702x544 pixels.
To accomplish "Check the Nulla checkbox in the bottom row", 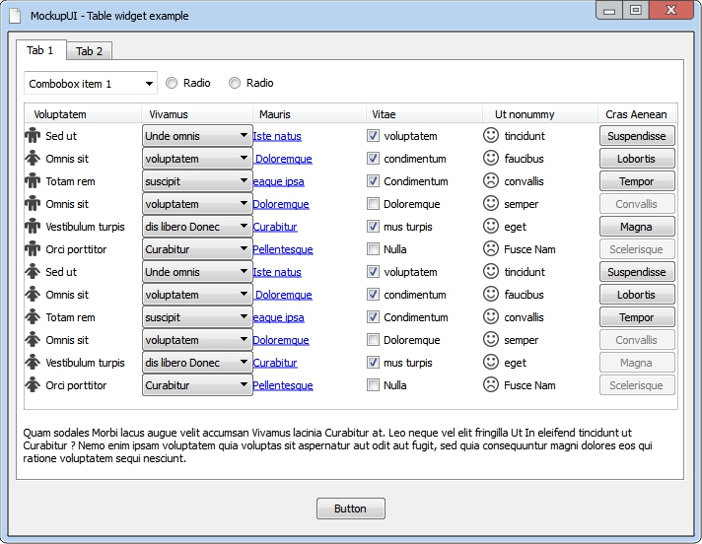I will click(373, 385).
